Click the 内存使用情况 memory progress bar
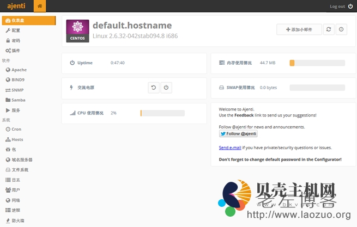 (317, 63)
